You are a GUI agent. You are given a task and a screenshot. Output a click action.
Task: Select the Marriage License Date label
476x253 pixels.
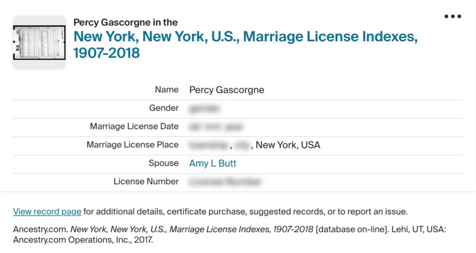tap(134, 126)
